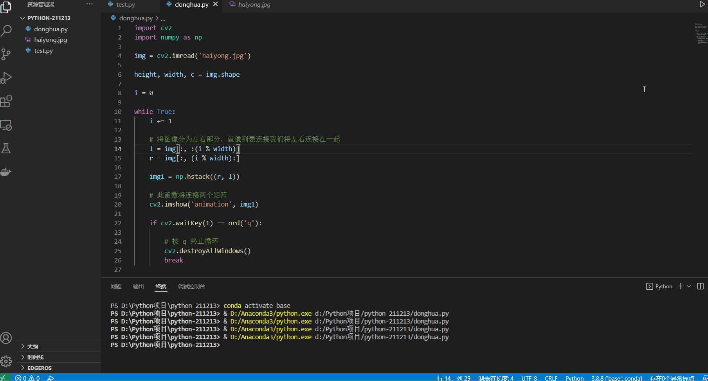The image size is (708, 381).
Task: Open the 问题 (Problems) panel tab
Action: 116,286
